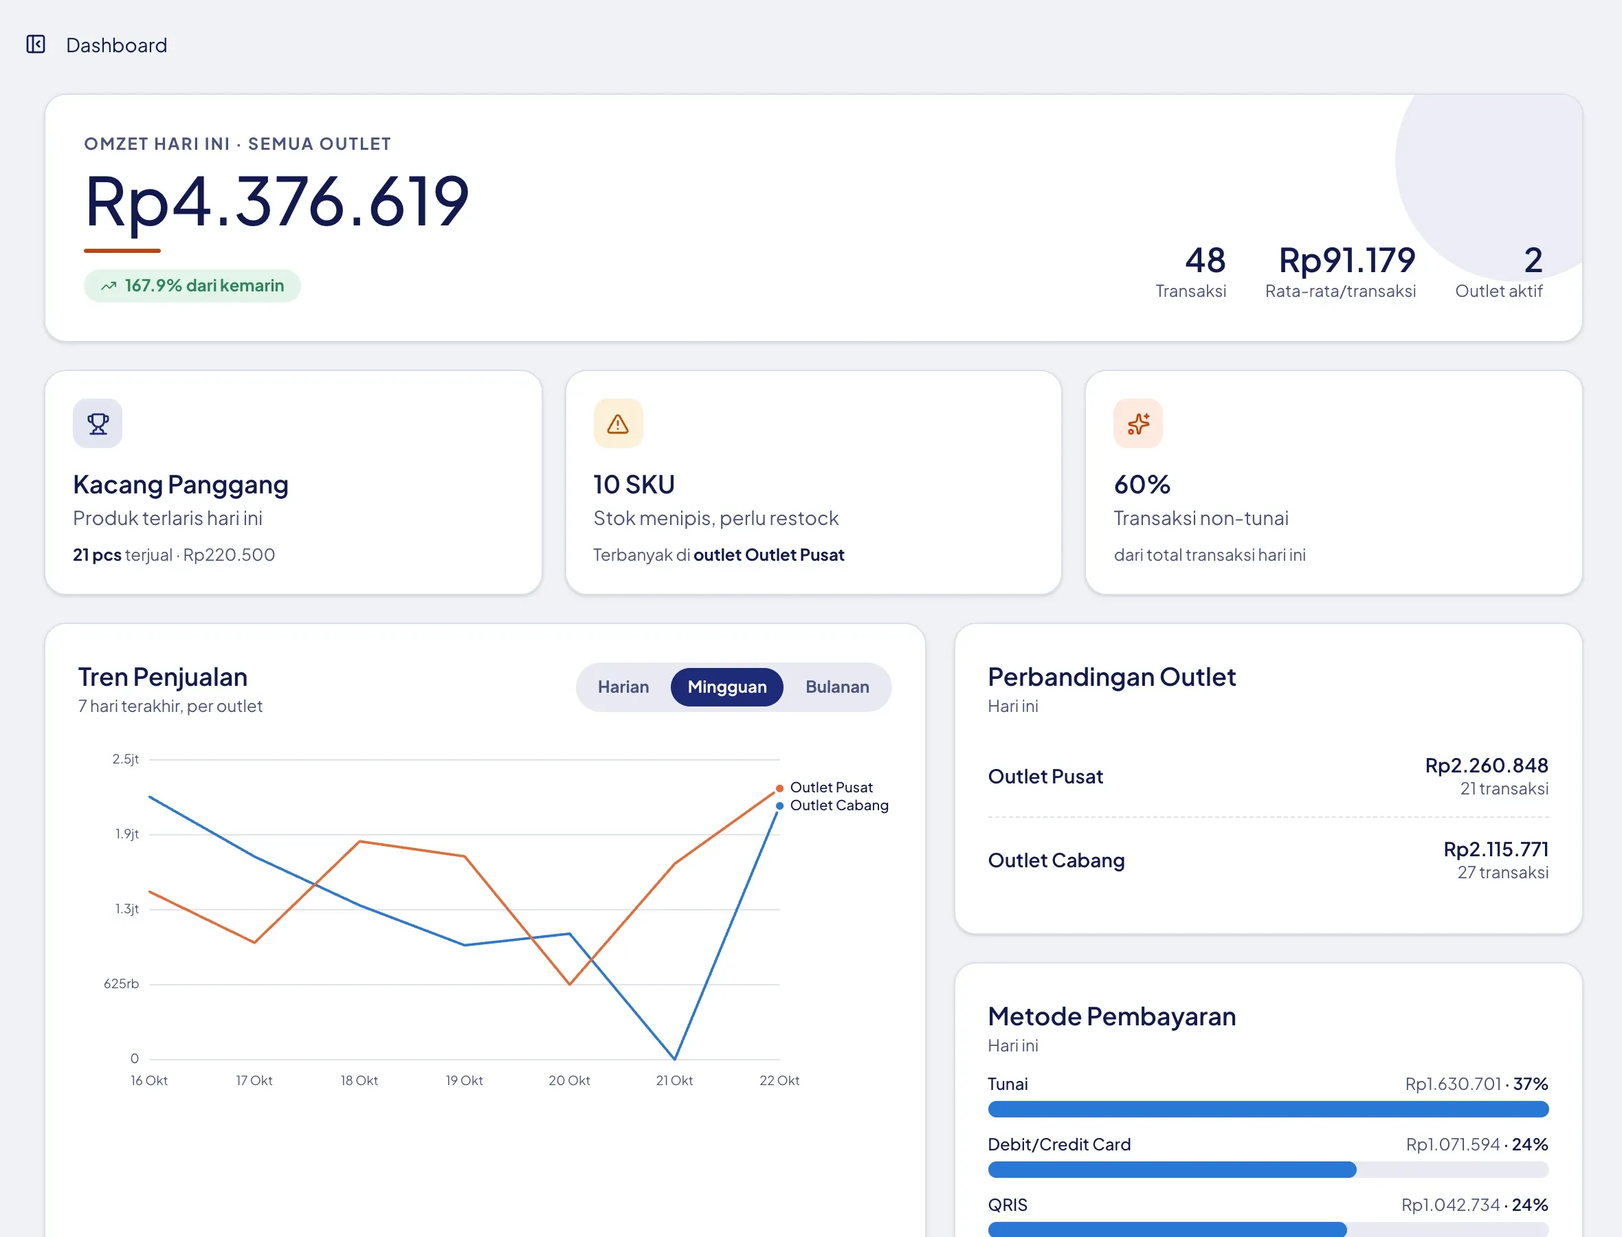The width and height of the screenshot is (1622, 1237).
Task: Click the 2.5jt y-axis label
Action: [x=125, y=759]
